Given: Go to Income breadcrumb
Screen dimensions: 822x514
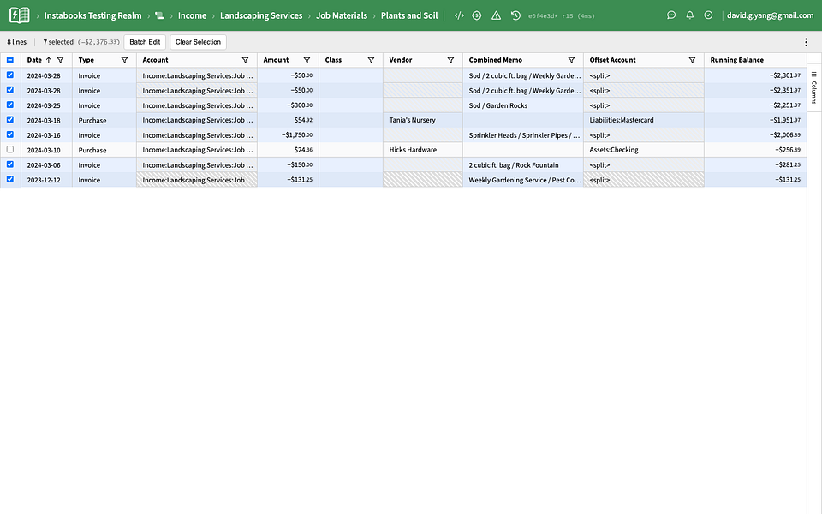Looking at the screenshot, I should click(192, 15).
